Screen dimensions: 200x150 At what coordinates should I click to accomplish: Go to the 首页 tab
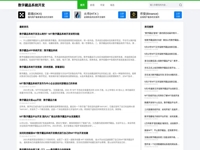pos(82,5)
